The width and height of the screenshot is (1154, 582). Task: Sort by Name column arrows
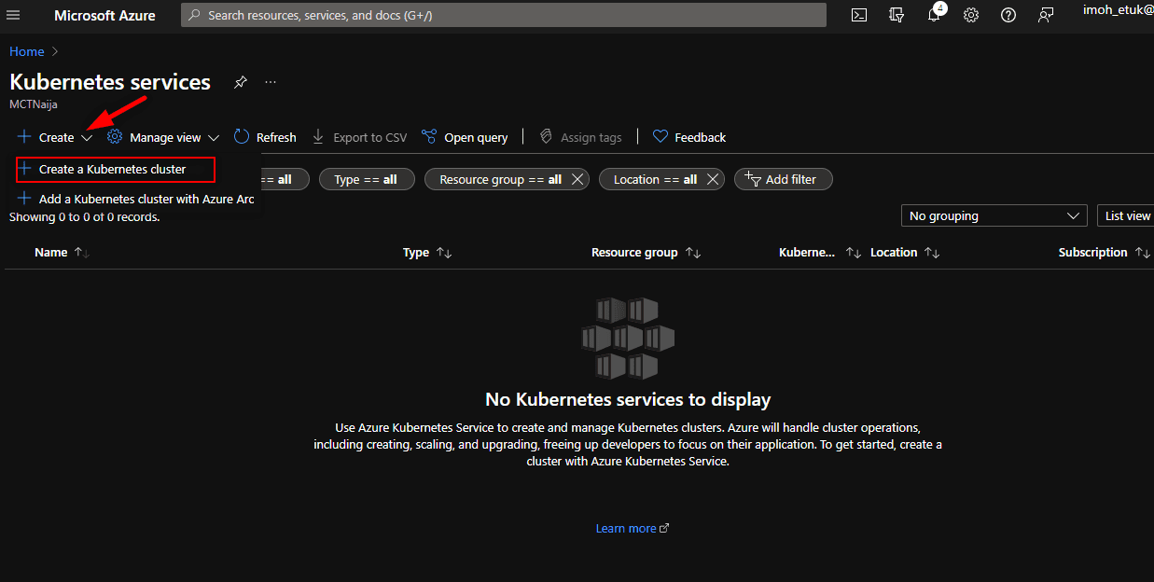click(x=81, y=253)
